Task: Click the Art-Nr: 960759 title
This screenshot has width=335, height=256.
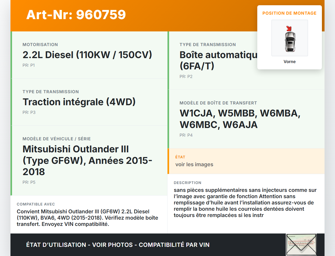Action: 76,15
